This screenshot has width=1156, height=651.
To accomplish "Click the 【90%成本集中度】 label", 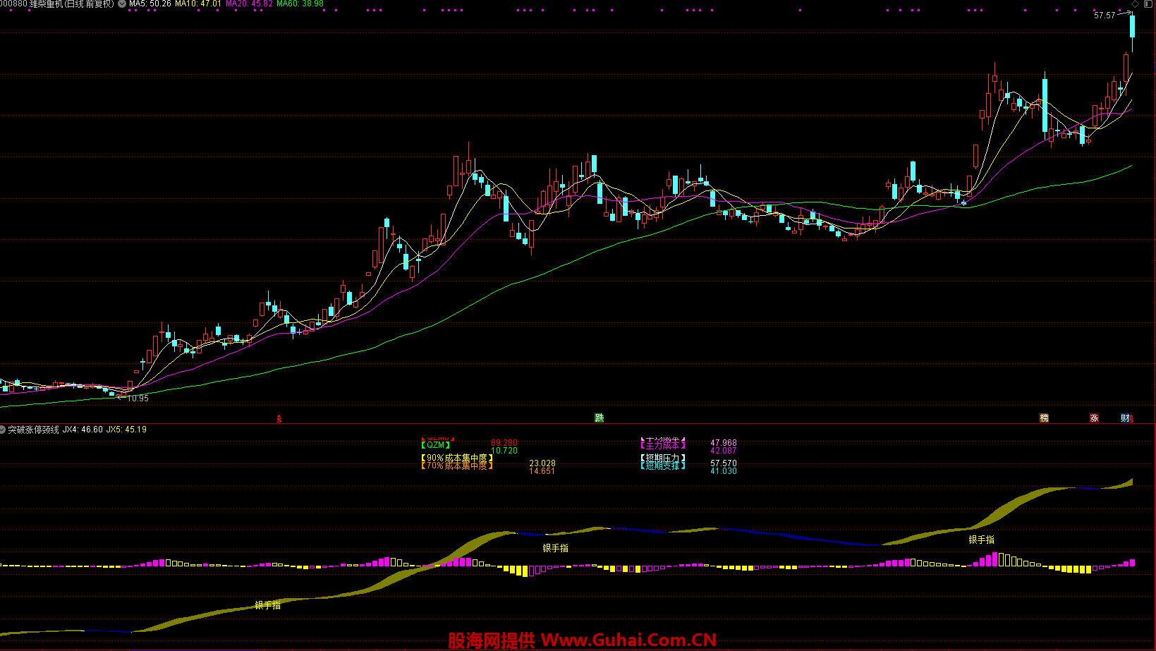I will [x=456, y=458].
